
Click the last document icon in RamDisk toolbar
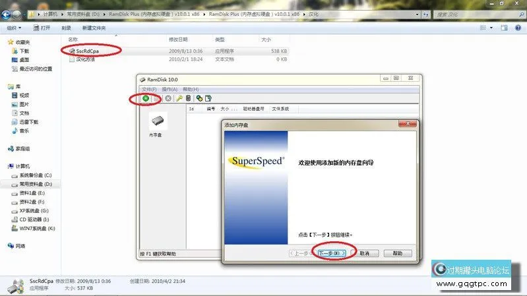208,98
